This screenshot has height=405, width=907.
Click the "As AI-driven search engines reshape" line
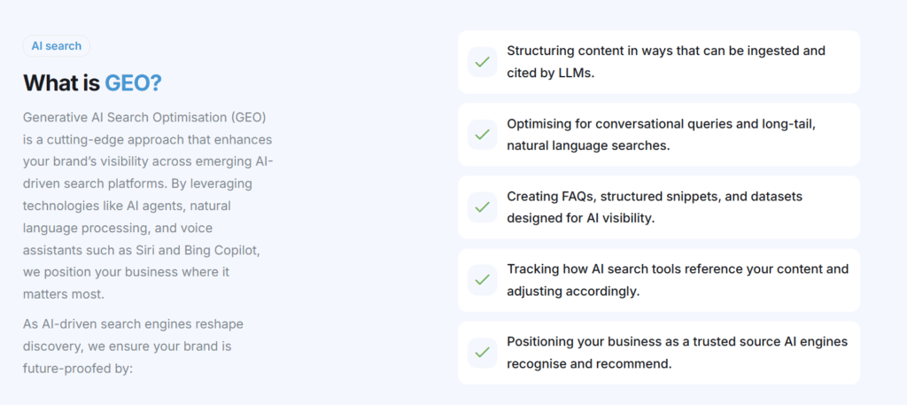point(133,323)
